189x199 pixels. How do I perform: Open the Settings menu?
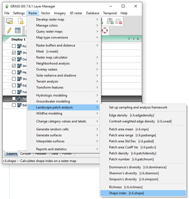[19, 13]
